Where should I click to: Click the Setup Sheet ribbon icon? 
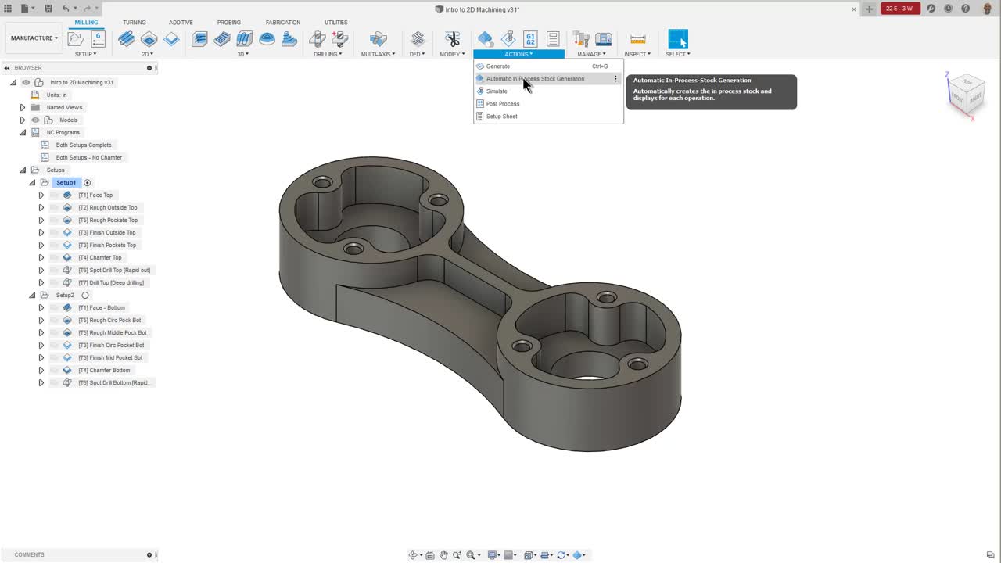[x=553, y=38]
